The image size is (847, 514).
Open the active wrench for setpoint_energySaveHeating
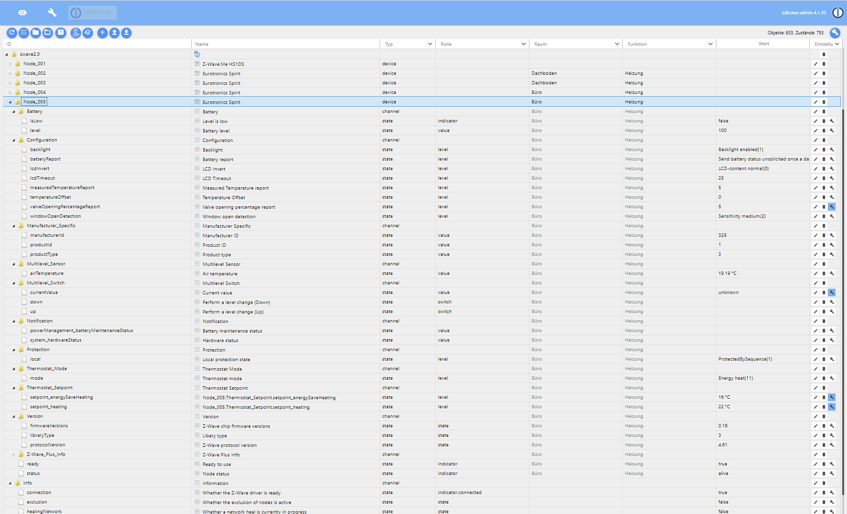point(832,397)
